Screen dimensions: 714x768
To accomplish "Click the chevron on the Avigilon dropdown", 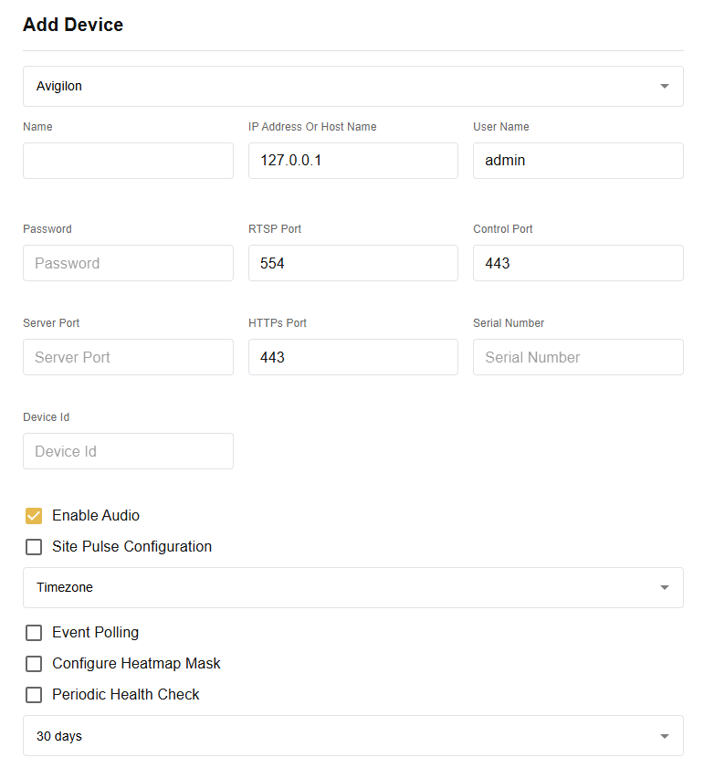I will pos(665,86).
